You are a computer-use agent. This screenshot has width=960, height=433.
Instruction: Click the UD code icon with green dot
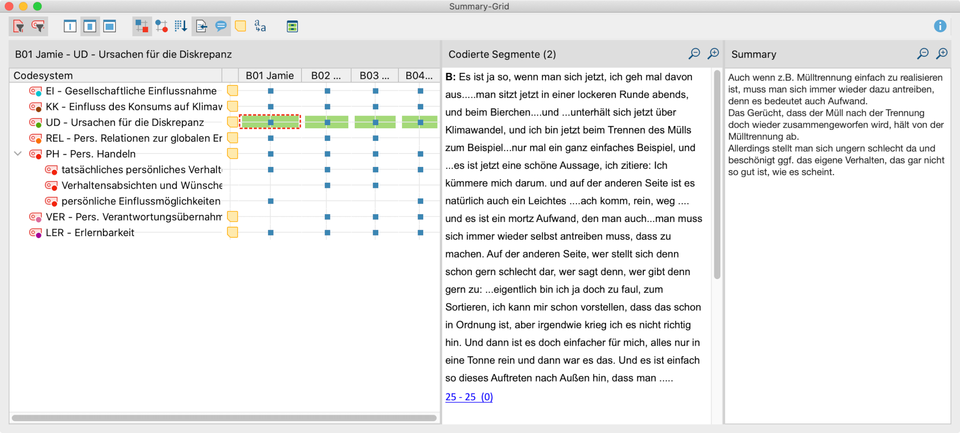point(35,123)
